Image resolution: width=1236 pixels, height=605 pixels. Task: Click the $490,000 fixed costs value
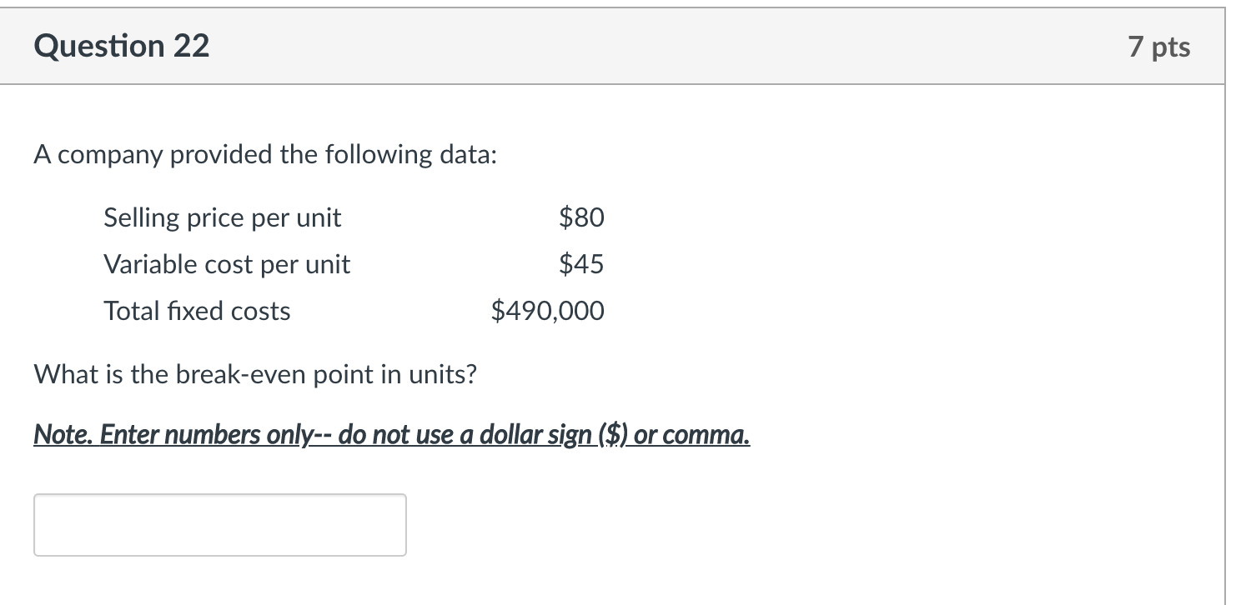click(548, 312)
